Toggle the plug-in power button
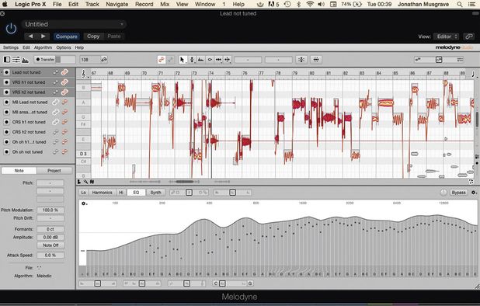This screenshot has height=306, width=480. coord(11,29)
